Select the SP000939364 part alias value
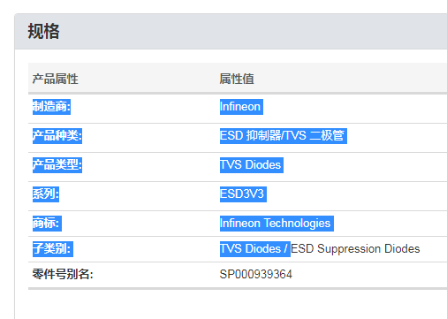This screenshot has width=447, height=319. 256,275
